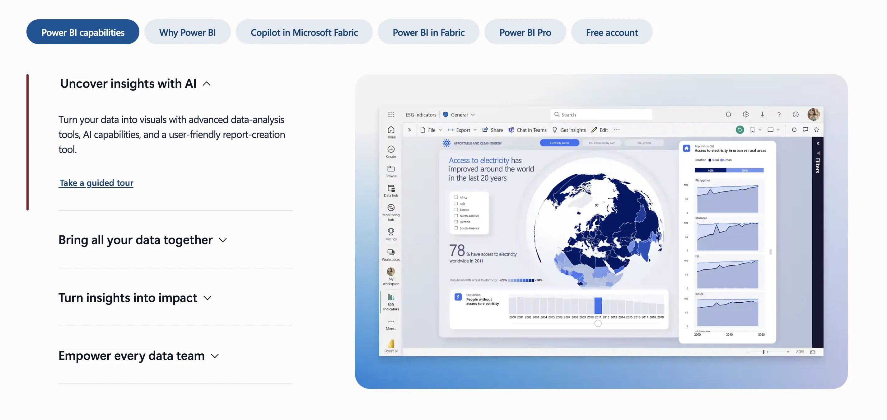The image size is (887, 420).
Task: Click Edit pencil button
Action: pos(600,130)
